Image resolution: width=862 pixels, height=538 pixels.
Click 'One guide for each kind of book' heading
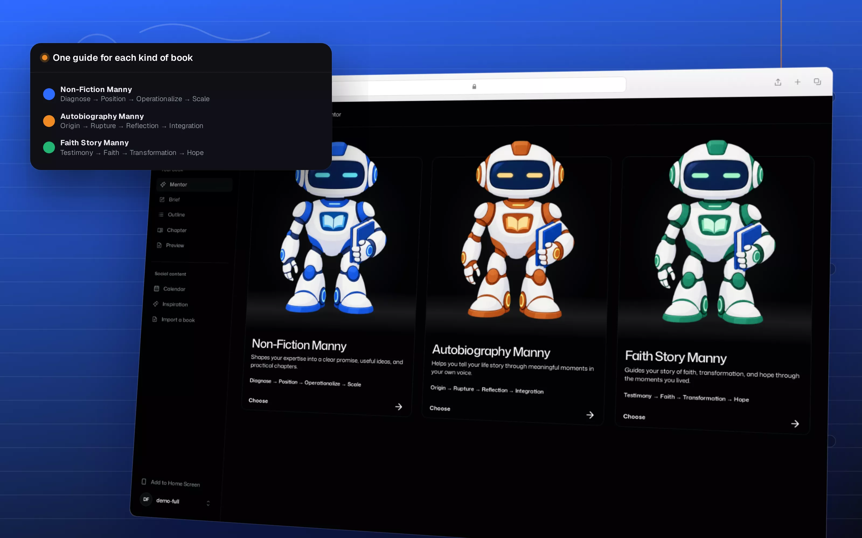click(123, 58)
